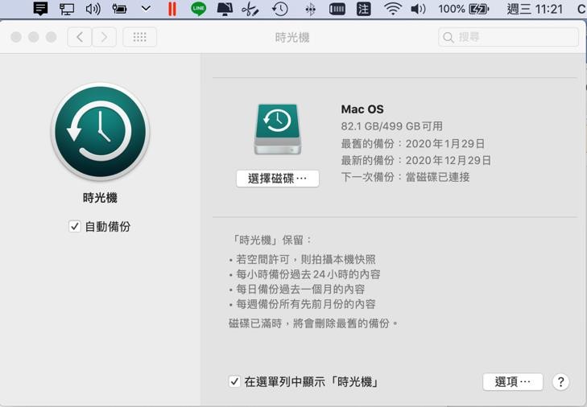This screenshot has height=407, width=587.
Task: Toggle 在選單列中顯示「時光機」 checkbox
Action: click(x=234, y=382)
